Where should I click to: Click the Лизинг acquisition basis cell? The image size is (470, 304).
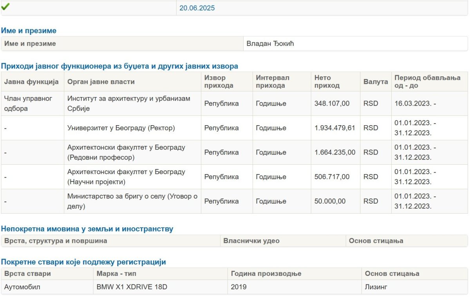(x=376, y=287)
